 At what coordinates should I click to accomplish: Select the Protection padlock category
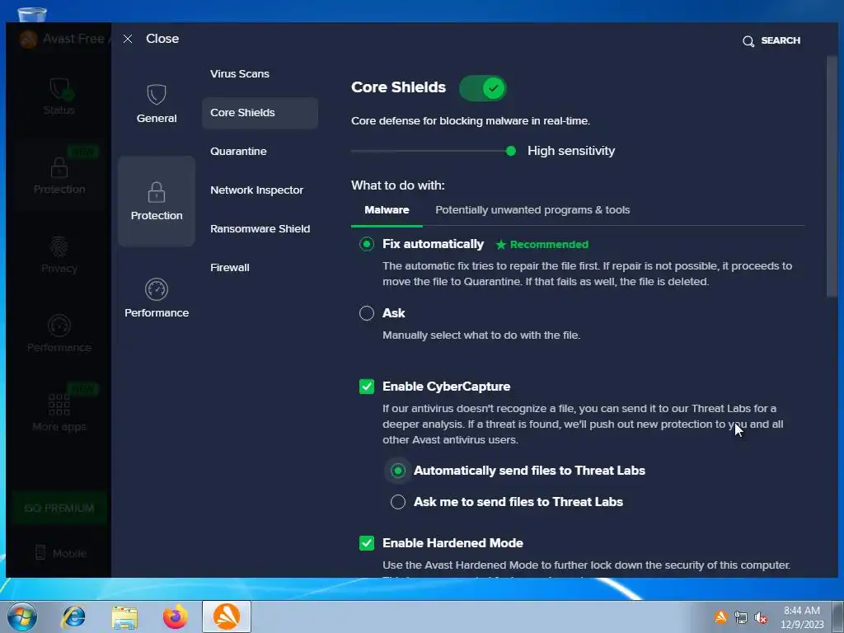[x=156, y=201]
